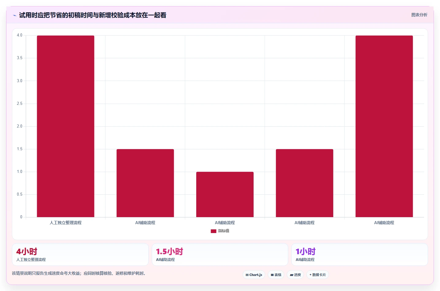This screenshot has height=291, width=440.
Task: Click the 进度 tag chip
Action: pyautogui.click(x=295, y=275)
